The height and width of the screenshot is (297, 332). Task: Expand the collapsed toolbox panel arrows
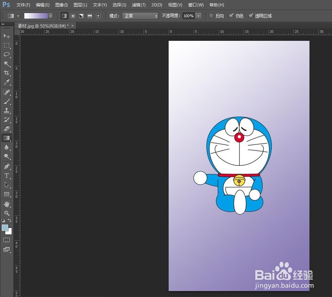pos(3,24)
